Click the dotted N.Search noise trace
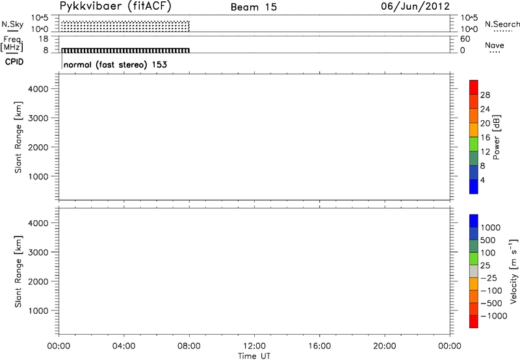The height and width of the screenshot is (360, 520). coord(125,26)
